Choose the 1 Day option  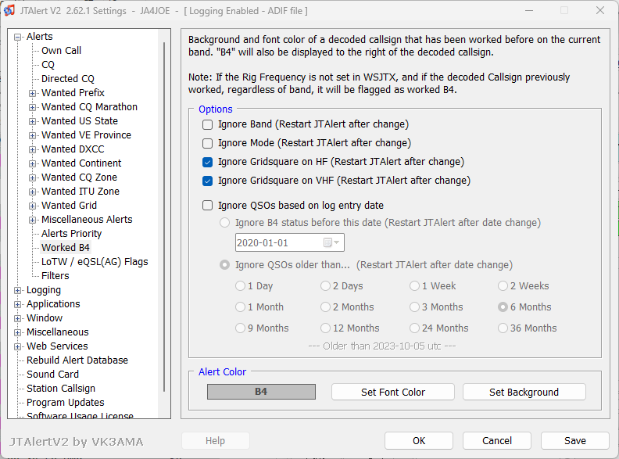point(240,285)
